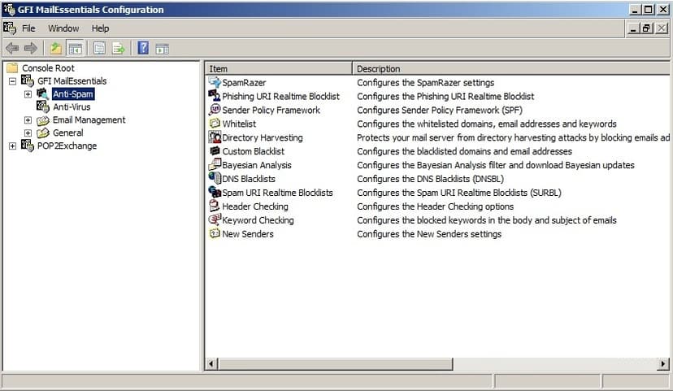
Task: Select the Whitelist list item text
Action: pyautogui.click(x=239, y=124)
